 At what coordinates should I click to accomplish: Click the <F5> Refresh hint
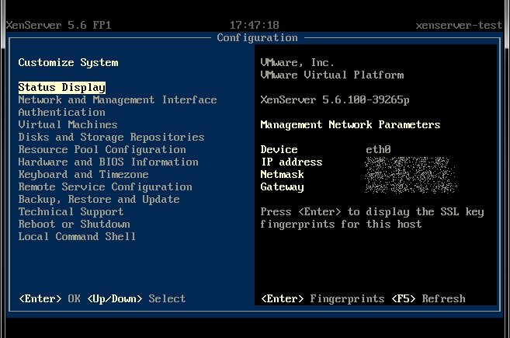pos(428,298)
